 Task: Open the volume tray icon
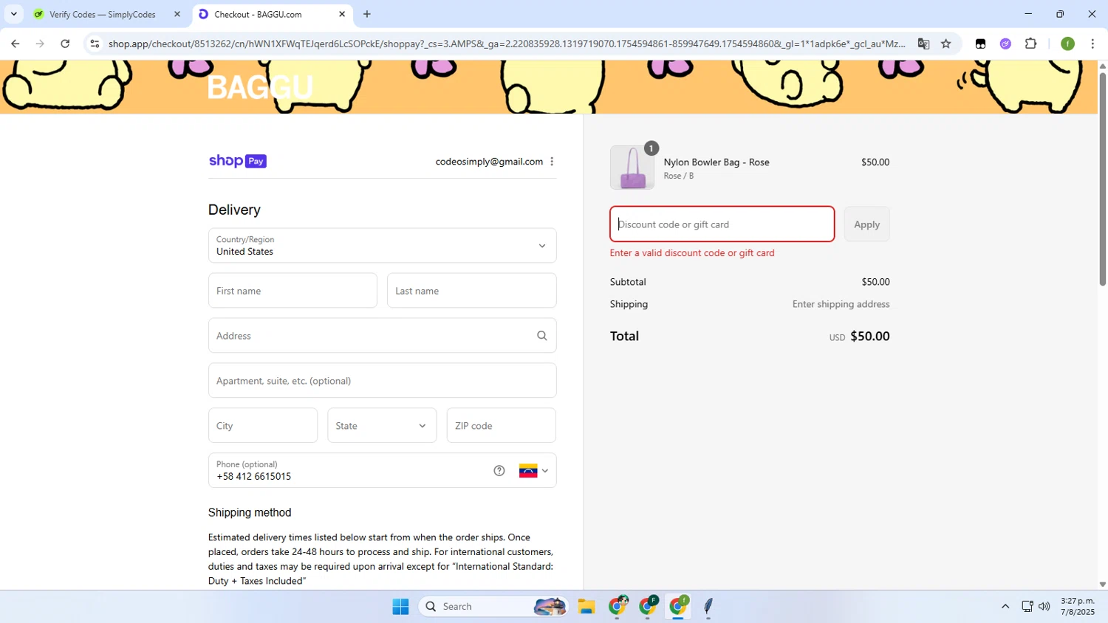(1044, 607)
